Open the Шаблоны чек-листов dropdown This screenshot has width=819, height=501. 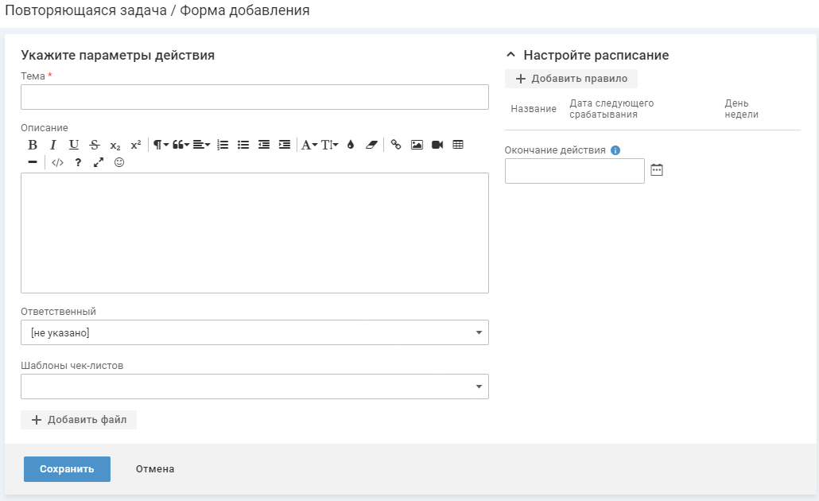[x=254, y=386]
